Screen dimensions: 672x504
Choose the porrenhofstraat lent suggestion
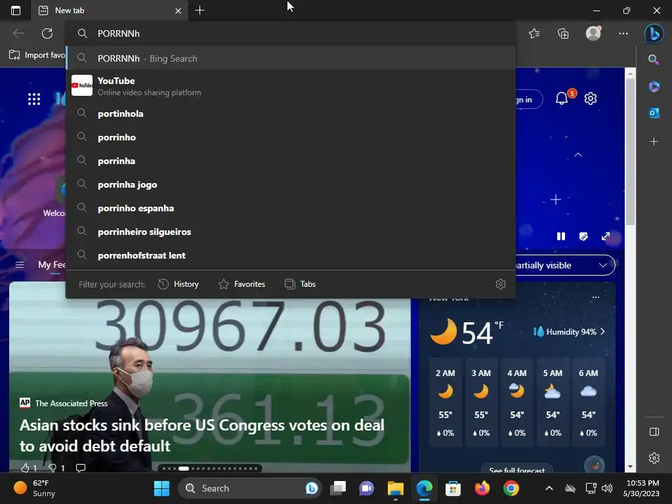pos(291,255)
